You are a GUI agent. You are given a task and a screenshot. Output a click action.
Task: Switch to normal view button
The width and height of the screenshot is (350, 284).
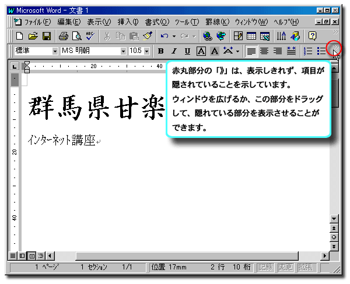click(x=13, y=255)
